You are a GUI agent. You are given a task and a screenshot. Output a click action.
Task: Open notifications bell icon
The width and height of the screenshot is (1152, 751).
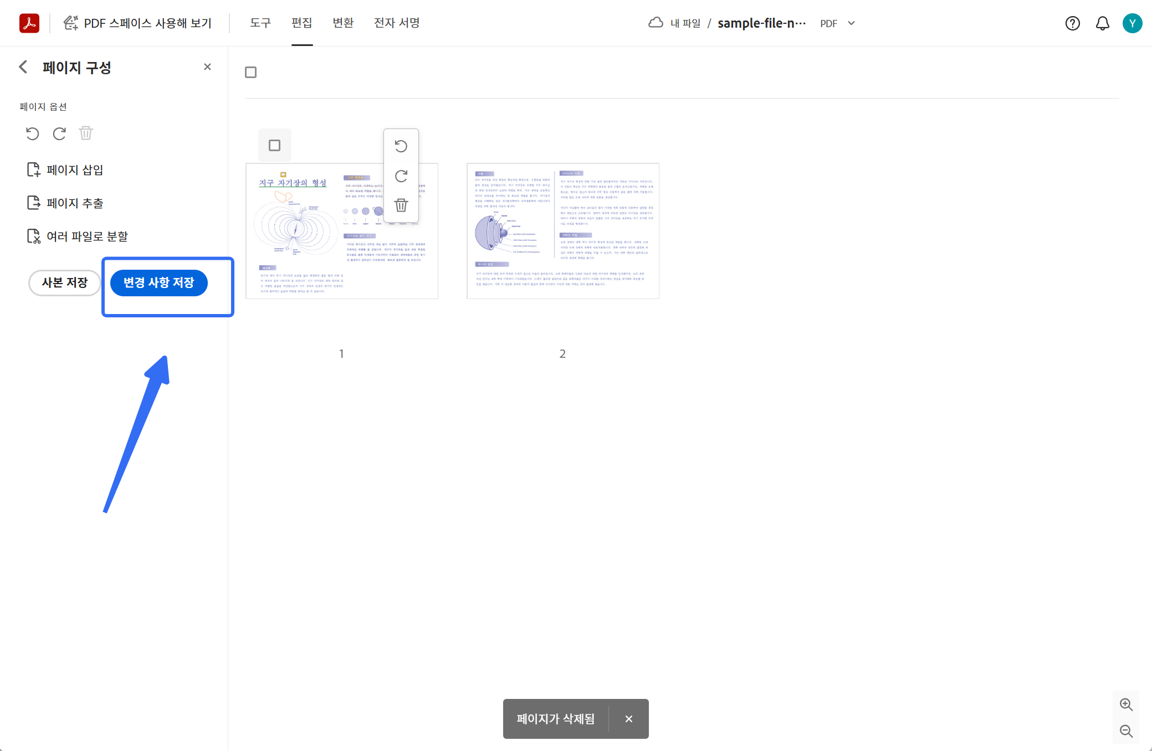(x=1103, y=23)
